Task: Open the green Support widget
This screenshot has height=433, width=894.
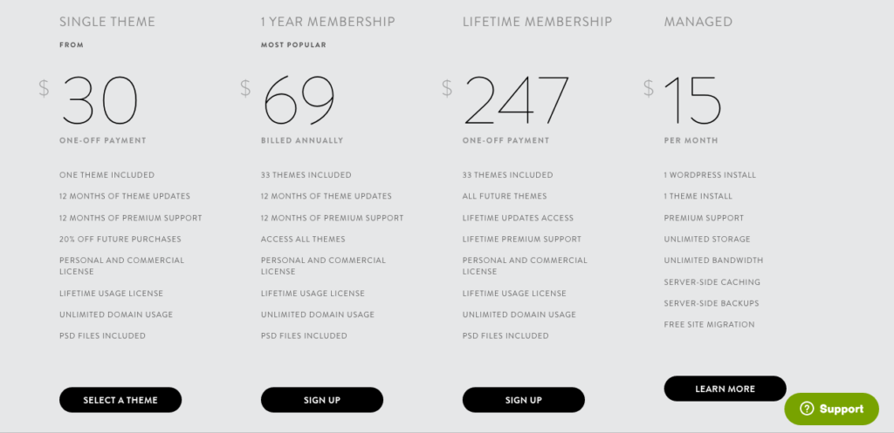Action: tap(832, 409)
